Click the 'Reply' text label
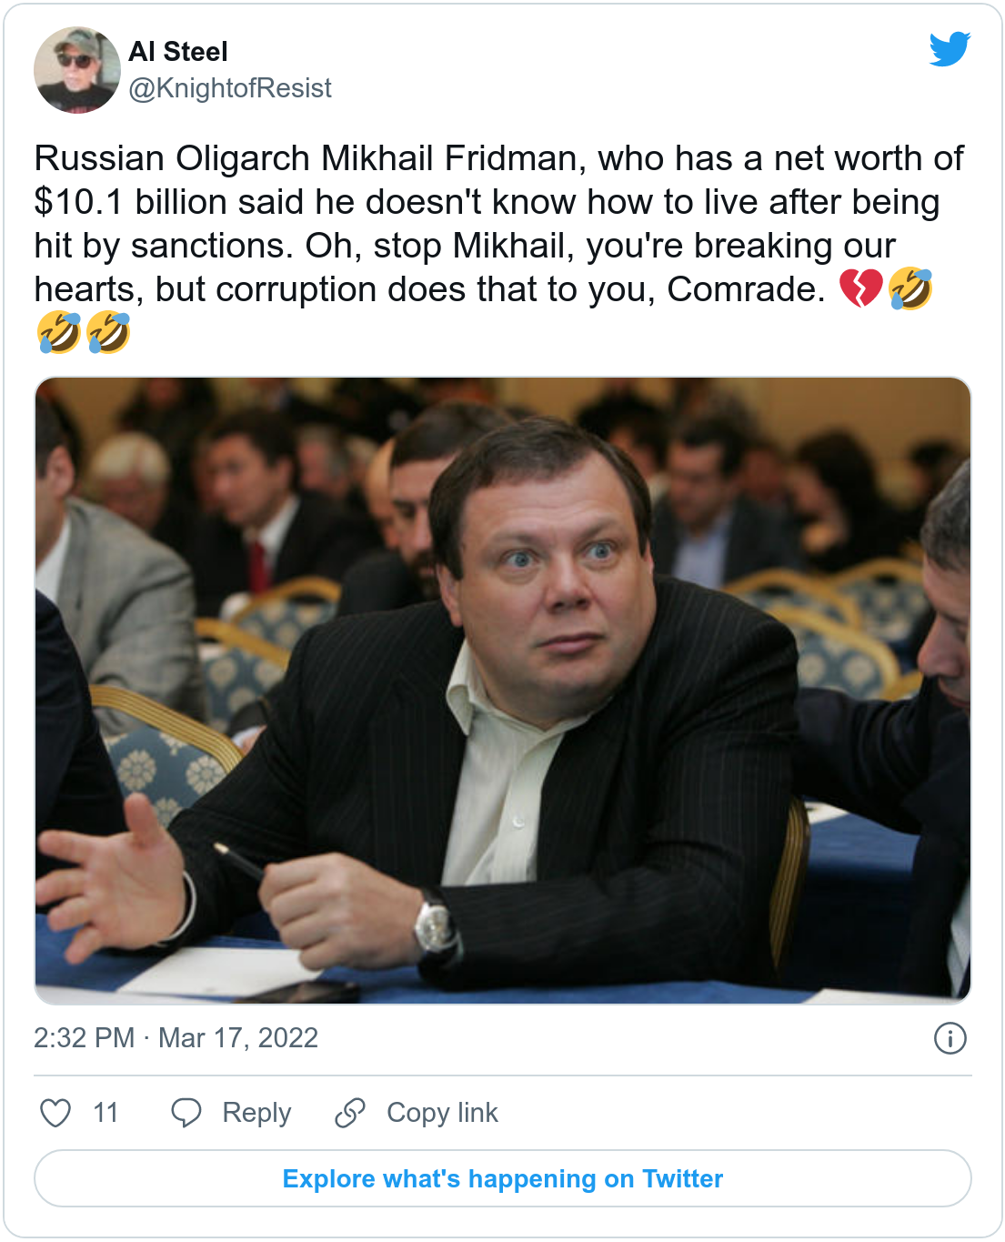Image resolution: width=1005 pixels, height=1242 pixels. tap(256, 1112)
